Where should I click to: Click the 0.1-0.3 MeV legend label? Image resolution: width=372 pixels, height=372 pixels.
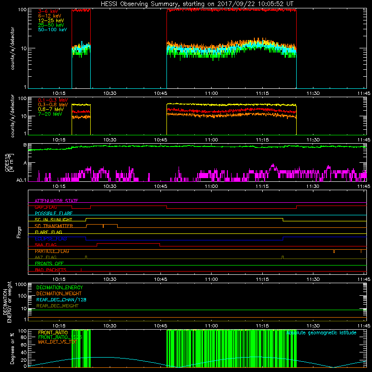click(x=53, y=100)
